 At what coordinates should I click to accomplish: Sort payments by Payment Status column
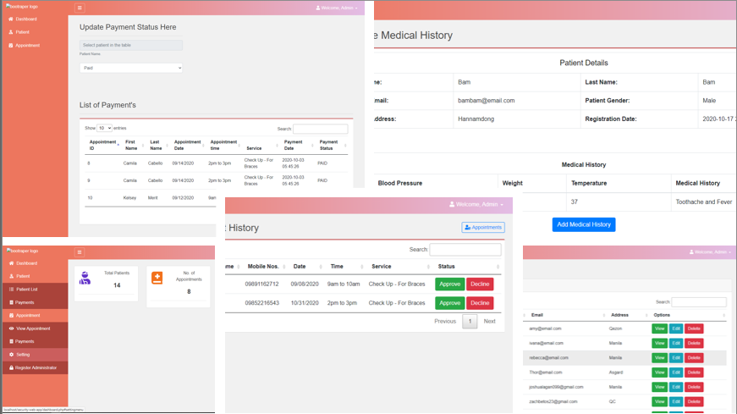click(332, 145)
